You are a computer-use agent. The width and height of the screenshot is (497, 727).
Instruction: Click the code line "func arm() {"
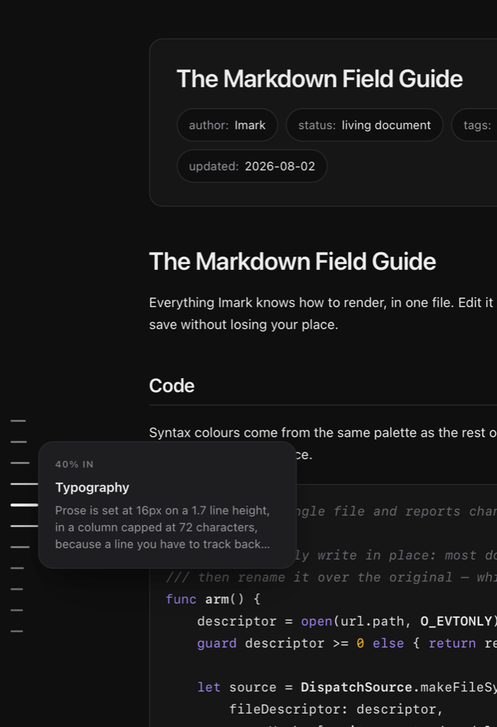(x=213, y=599)
